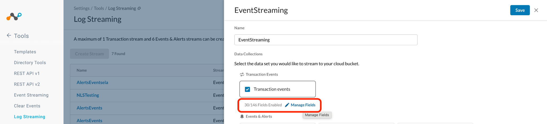547x124 pixels.
Task: Save the EventStreaming configuration
Action: tap(520, 10)
